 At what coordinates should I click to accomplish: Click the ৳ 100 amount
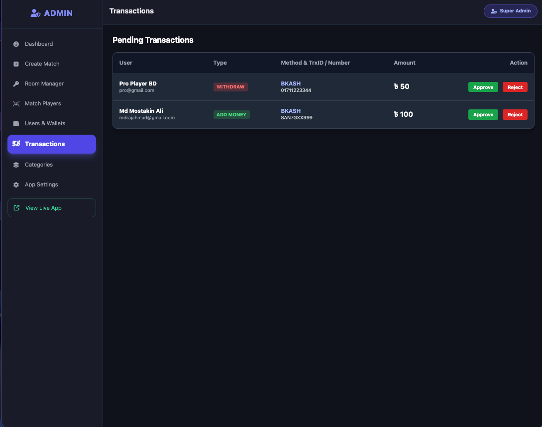(403, 114)
